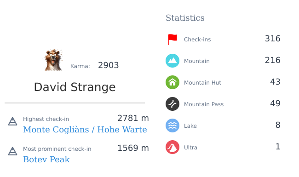Follow the Botev Peak link

pyautogui.click(x=46, y=160)
